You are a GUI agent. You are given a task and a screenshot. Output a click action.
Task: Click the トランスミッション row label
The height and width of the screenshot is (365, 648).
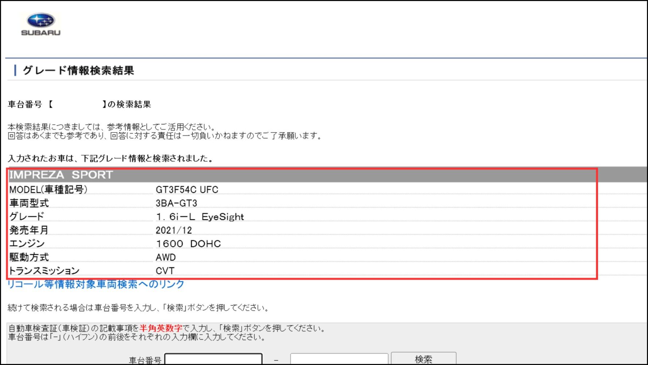tap(44, 271)
